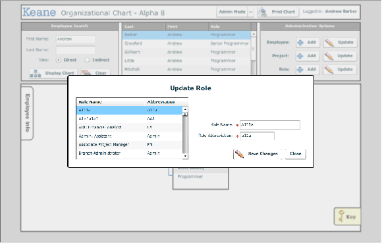Click the role list scroll down arrow
This screenshot has height=243, width=382.
(185, 156)
